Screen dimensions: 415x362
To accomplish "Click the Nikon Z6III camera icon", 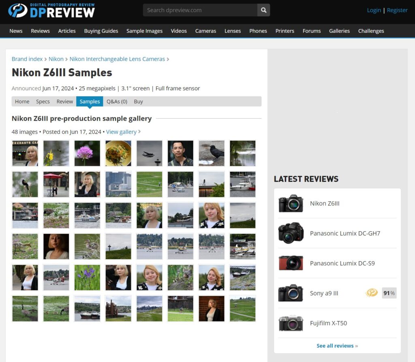I will coord(291,203).
